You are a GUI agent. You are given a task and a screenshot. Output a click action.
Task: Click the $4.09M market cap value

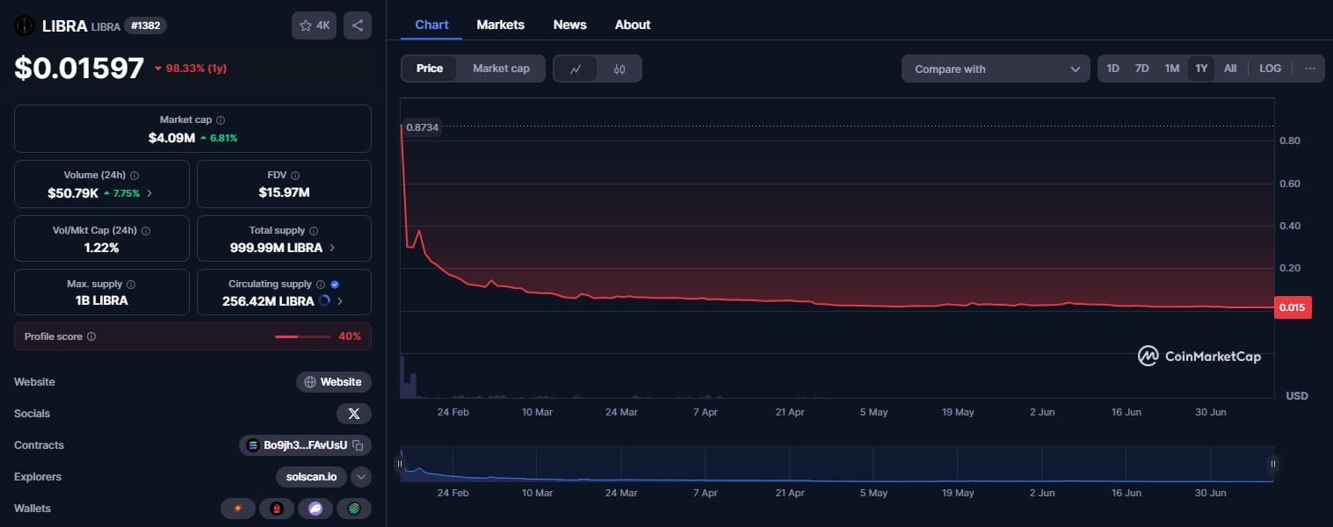click(171, 137)
